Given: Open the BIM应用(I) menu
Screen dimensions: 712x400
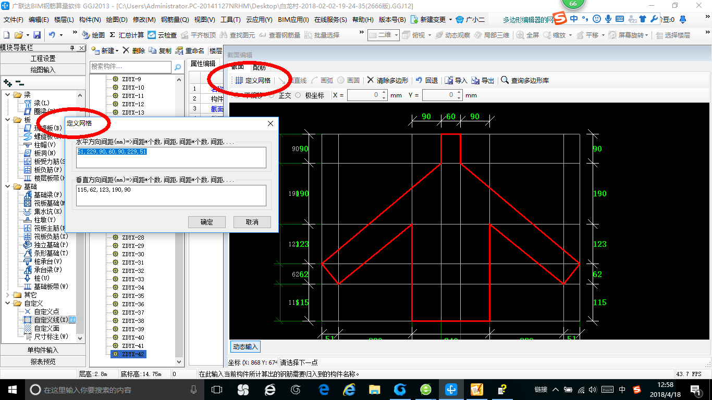Looking at the screenshot, I should point(293,20).
